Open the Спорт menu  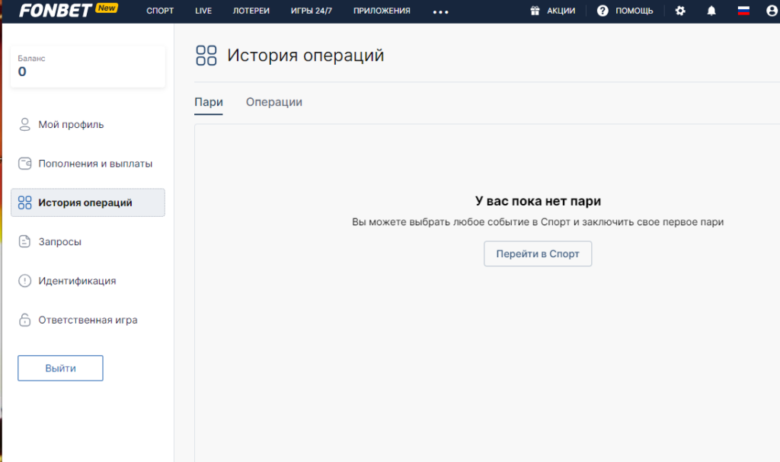[x=160, y=11]
